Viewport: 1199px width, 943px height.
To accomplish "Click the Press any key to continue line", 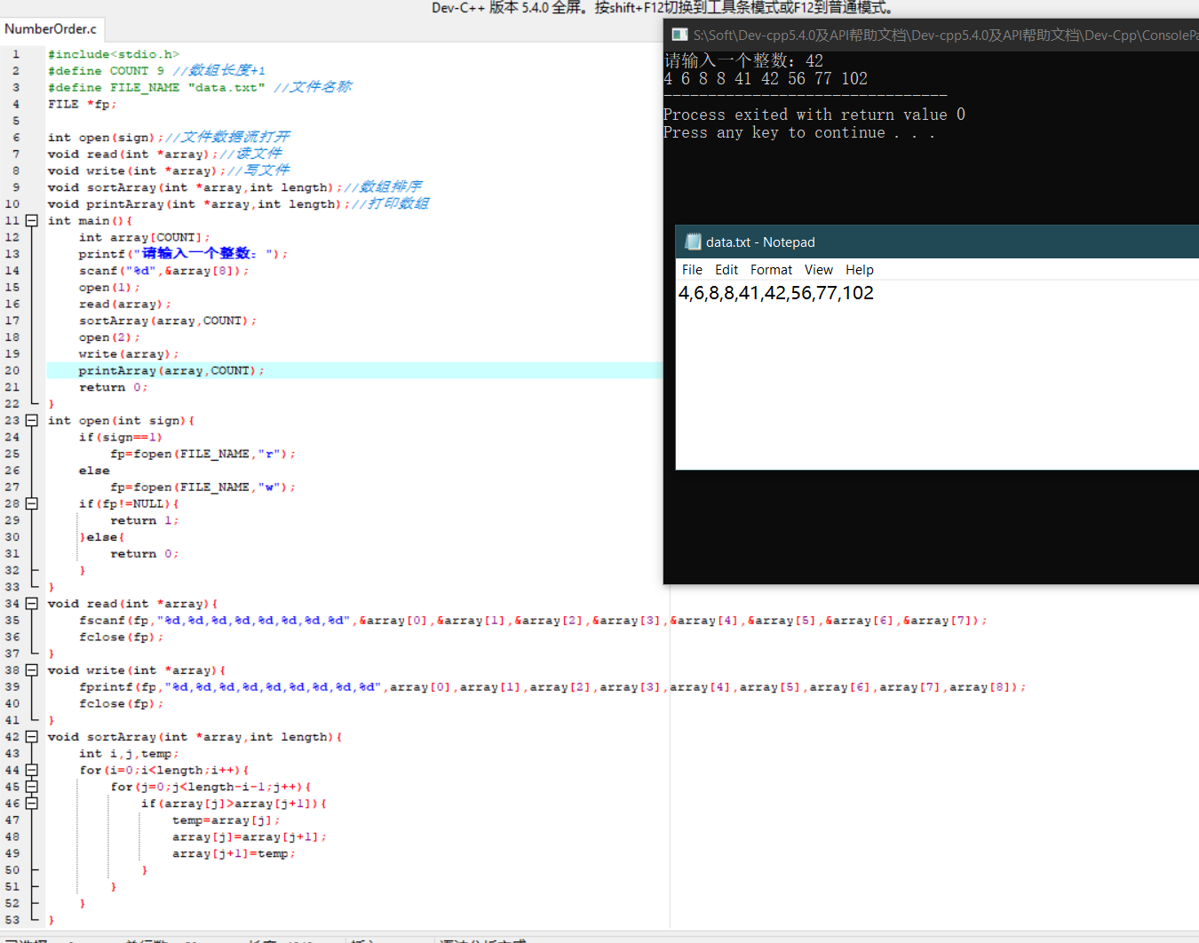I will pos(798,132).
